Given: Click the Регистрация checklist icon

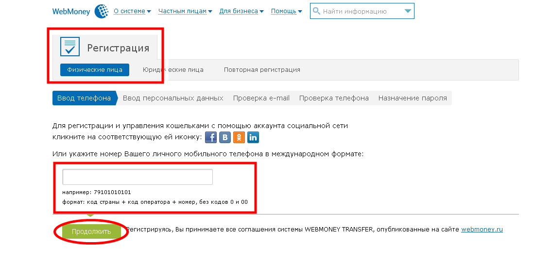Looking at the screenshot, I should point(70,47).
